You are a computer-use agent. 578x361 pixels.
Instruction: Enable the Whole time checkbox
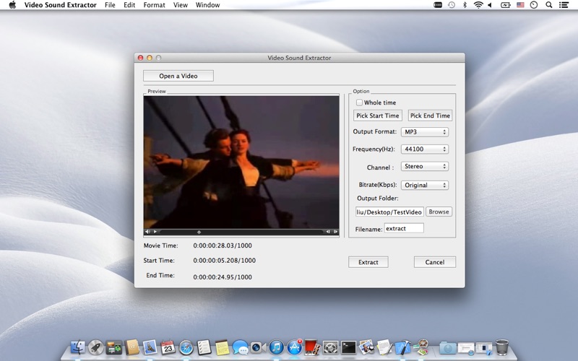(x=359, y=103)
